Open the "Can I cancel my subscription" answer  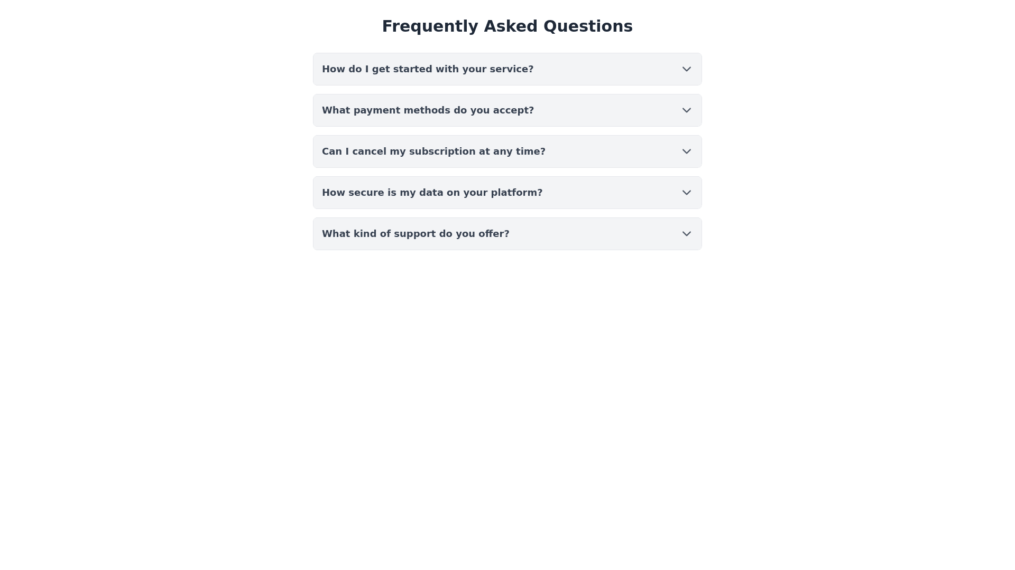tap(507, 151)
